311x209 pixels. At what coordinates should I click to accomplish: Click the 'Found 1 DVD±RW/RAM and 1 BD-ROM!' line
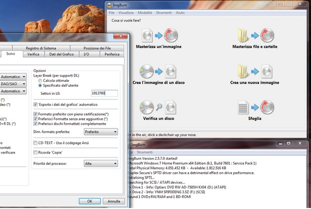[160, 197]
